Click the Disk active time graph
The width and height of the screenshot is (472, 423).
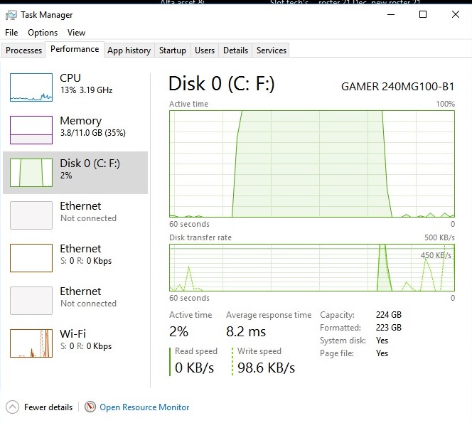click(x=312, y=164)
